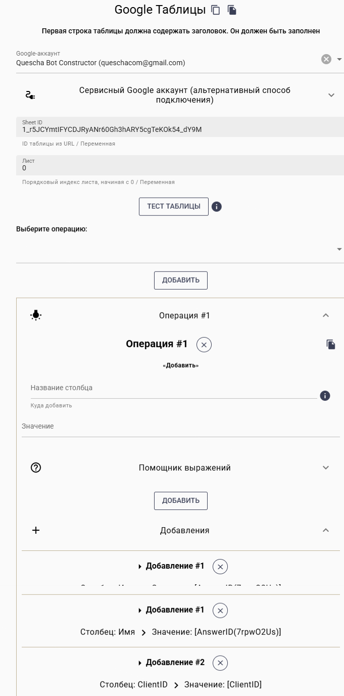Click the plus icon next to Добавления
Viewport: 344px width, 696px height.
click(x=35, y=530)
